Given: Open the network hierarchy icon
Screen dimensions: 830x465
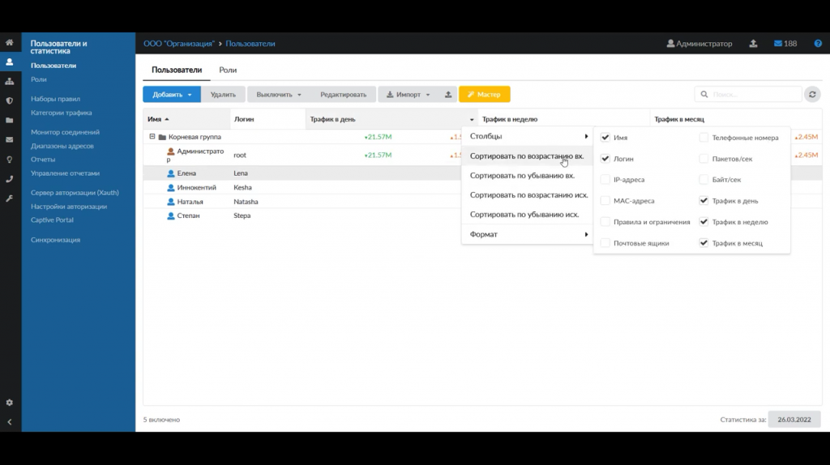Looking at the screenshot, I should [x=10, y=82].
